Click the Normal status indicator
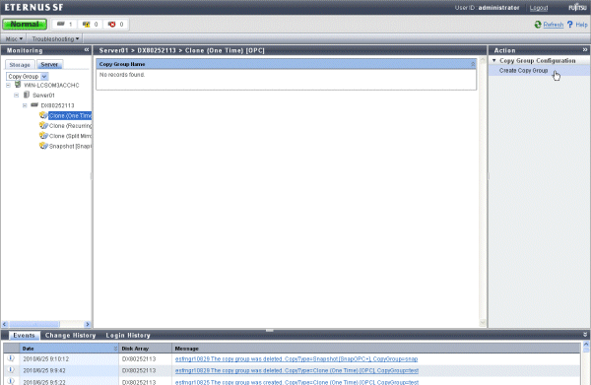591x385 pixels. (25, 24)
